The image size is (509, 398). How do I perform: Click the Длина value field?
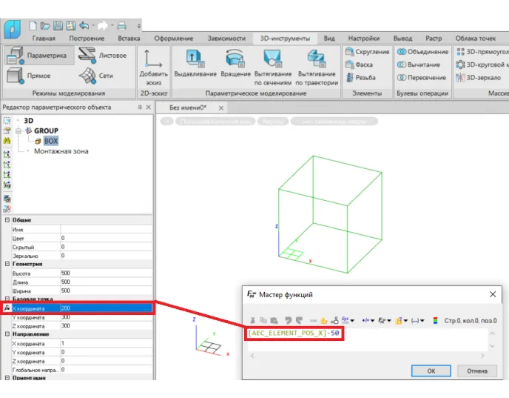point(106,282)
